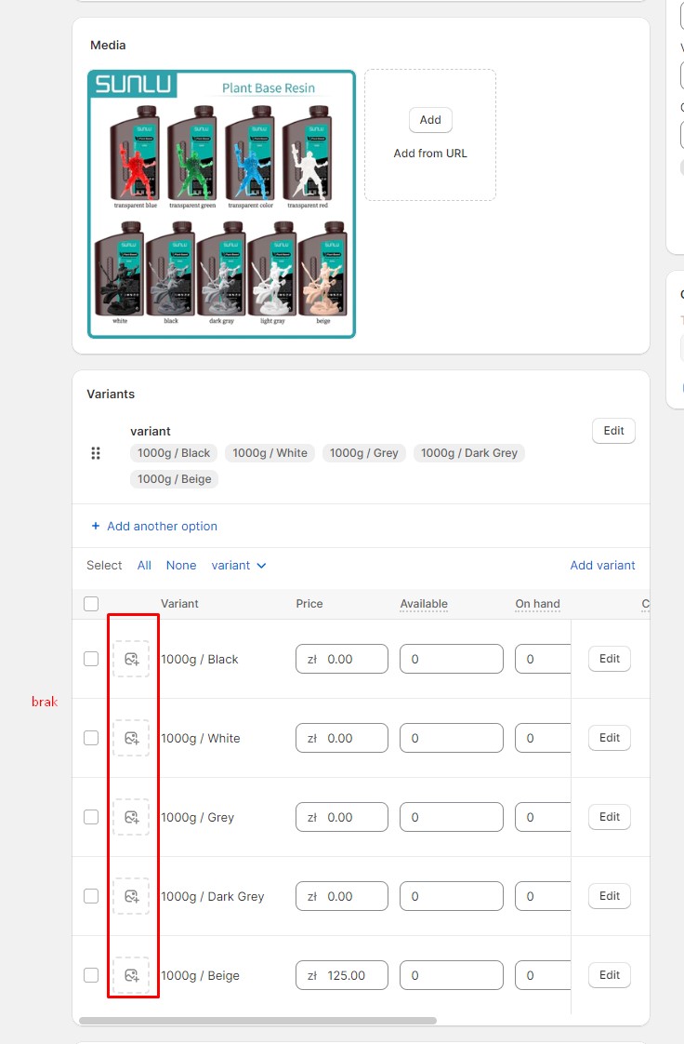The height and width of the screenshot is (1044, 684).
Task: Add image to 1000g / Dark Grey variant
Action: 131,896
